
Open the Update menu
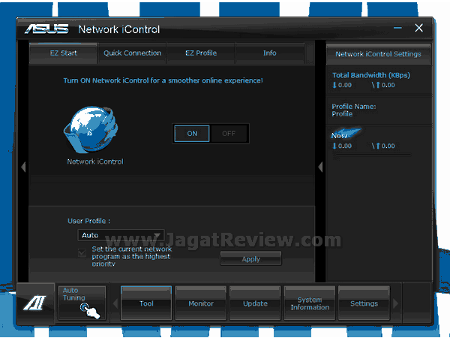coord(255,303)
